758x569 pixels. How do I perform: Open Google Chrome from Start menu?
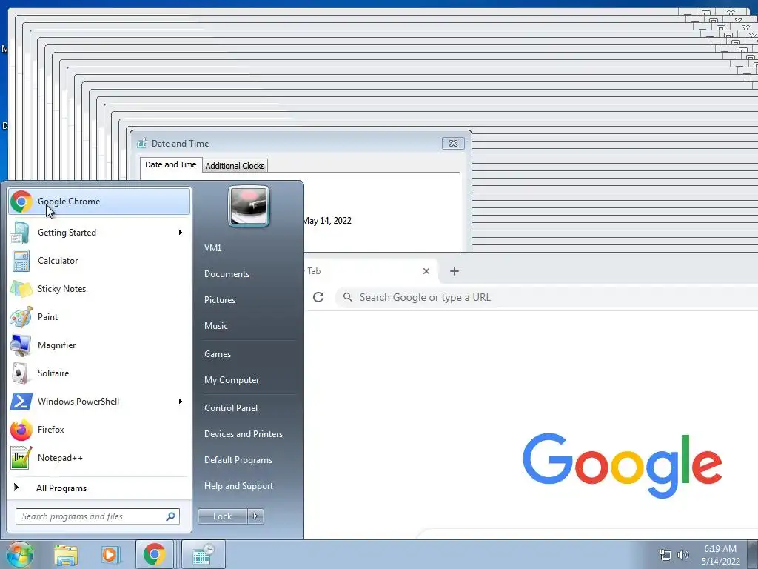point(99,202)
